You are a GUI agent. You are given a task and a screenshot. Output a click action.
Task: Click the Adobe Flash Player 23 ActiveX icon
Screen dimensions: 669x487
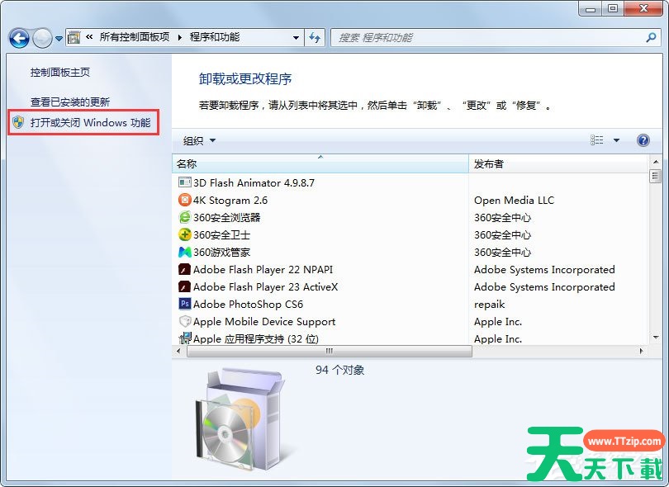point(184,286)
